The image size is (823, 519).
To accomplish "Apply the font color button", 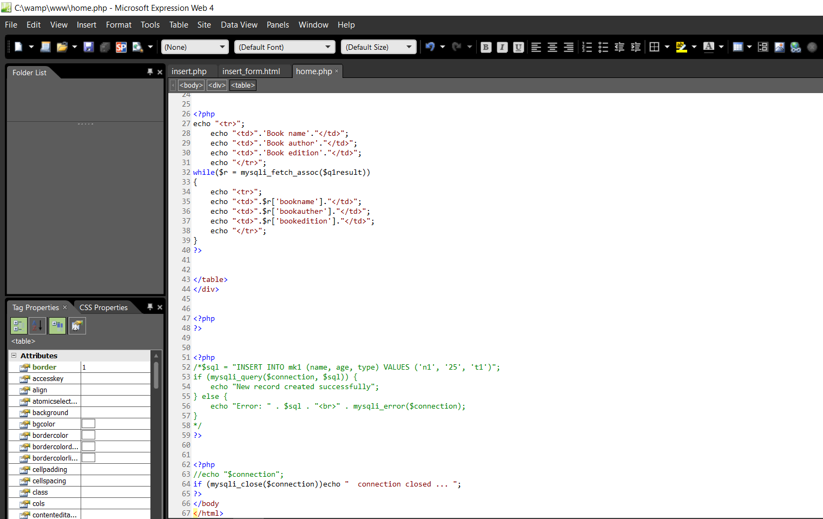I will (708, 47).
